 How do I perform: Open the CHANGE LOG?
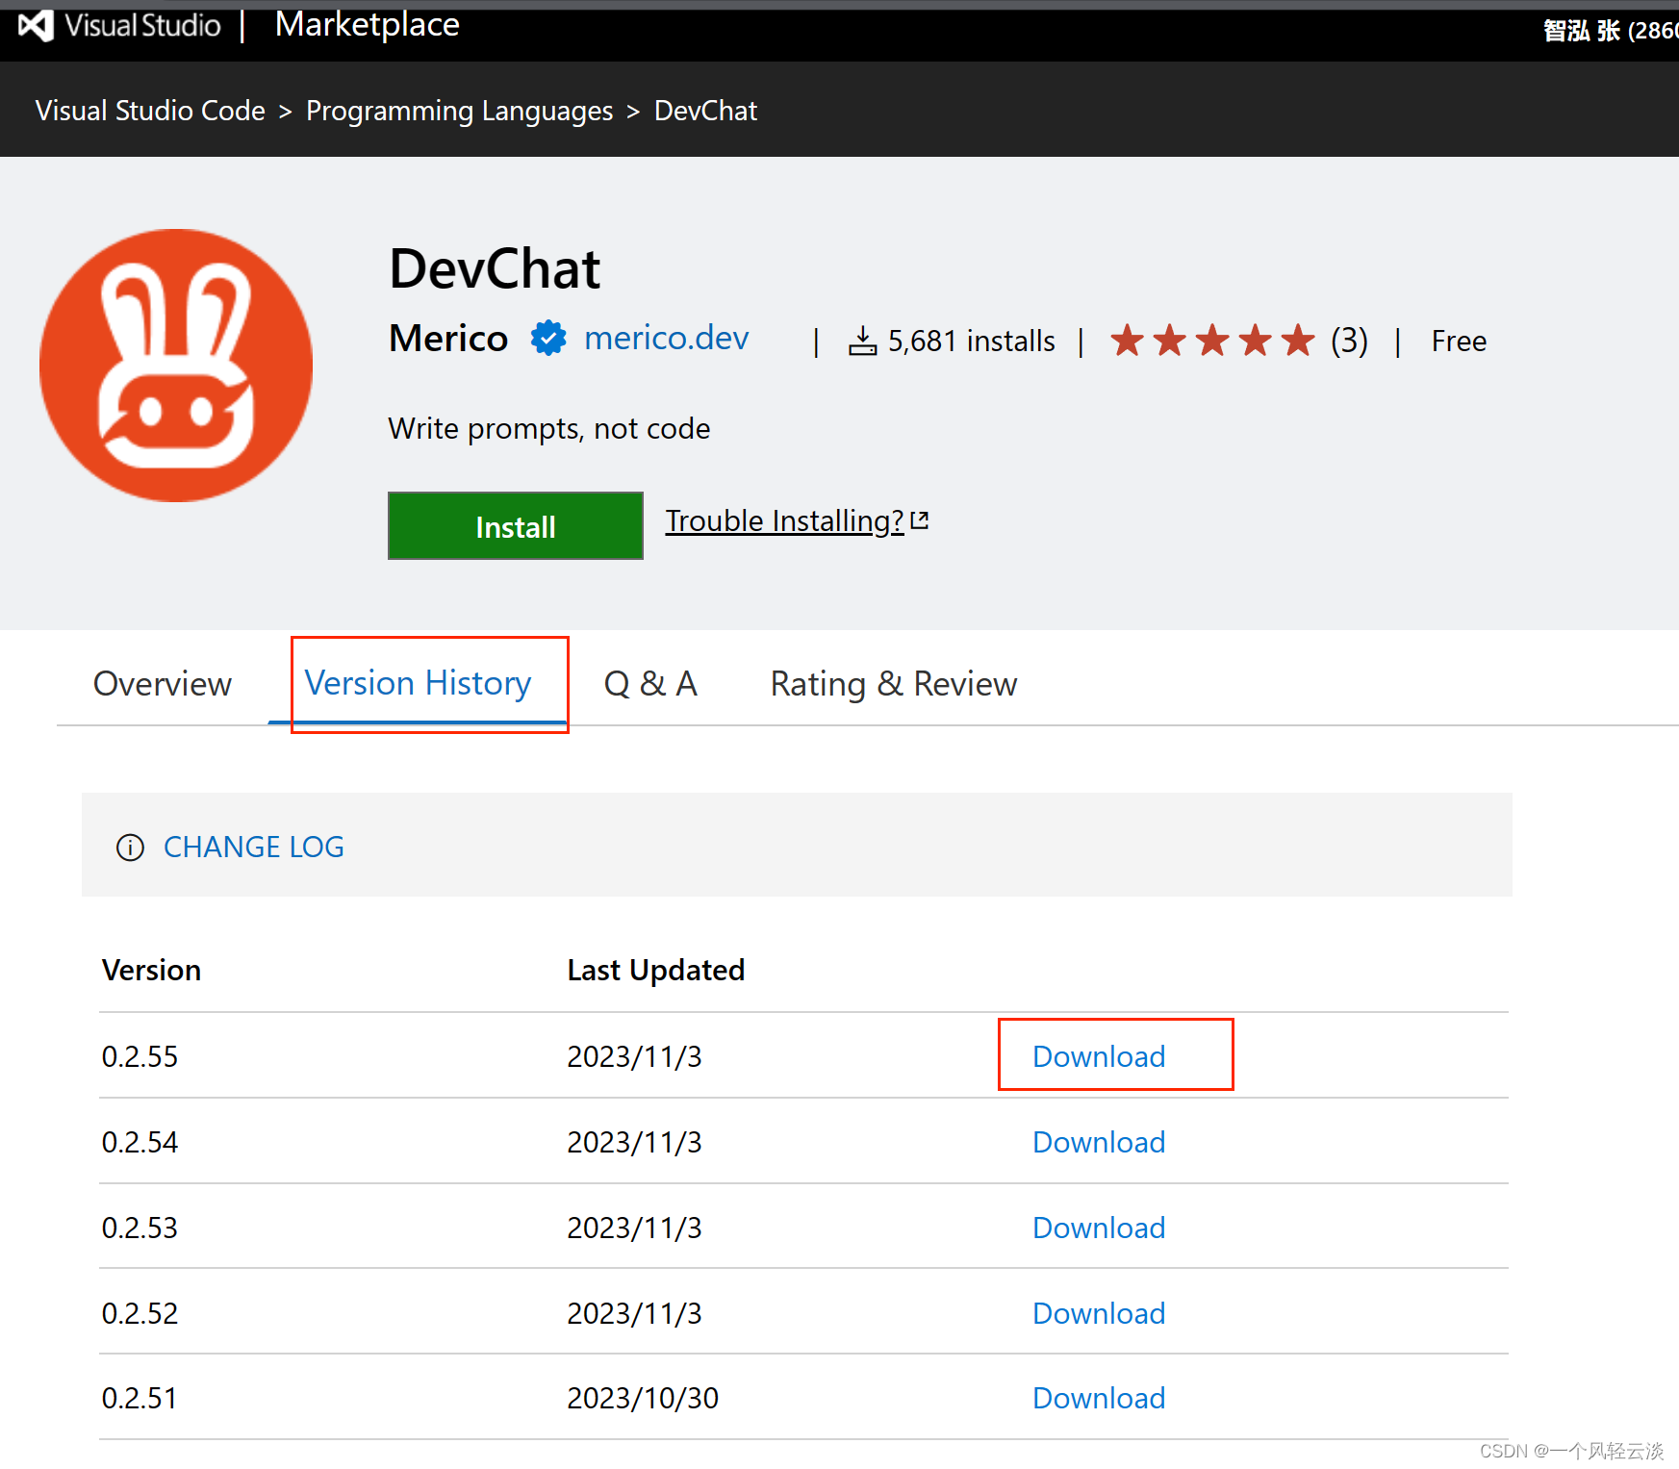[x=253, y=847]
